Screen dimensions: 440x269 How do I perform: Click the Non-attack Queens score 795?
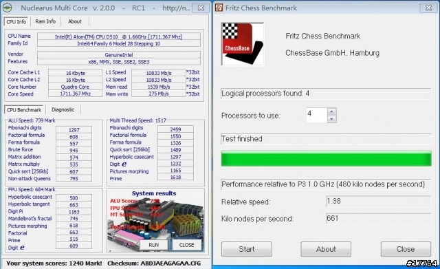click(74, 179)
